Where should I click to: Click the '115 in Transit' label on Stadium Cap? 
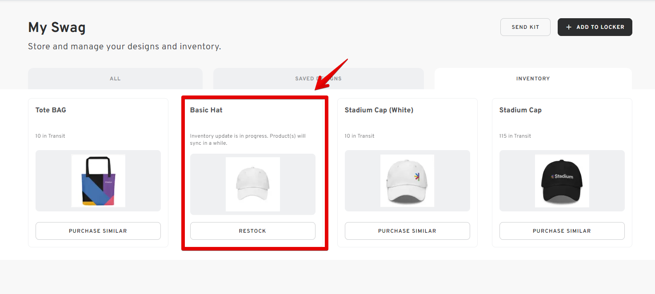(515, 135)
